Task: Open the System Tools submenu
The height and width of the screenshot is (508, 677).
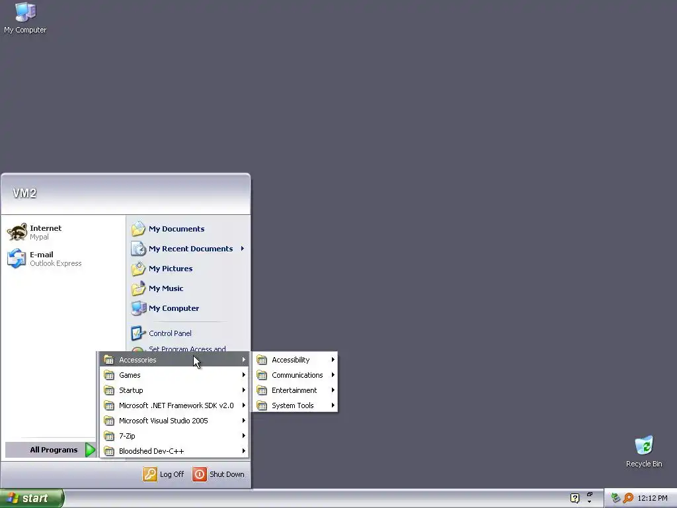Action: point(295,405)
